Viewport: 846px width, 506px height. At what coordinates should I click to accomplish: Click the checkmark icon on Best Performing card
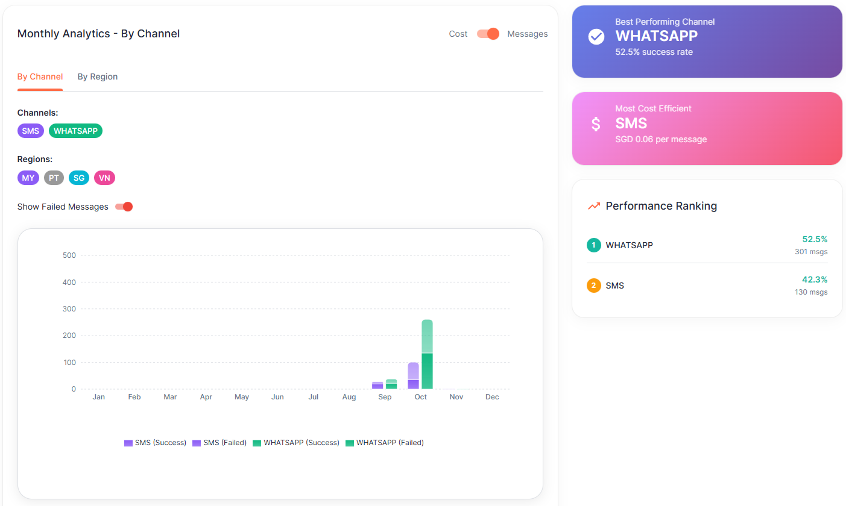pyautogui.click(x=596, y=37)
